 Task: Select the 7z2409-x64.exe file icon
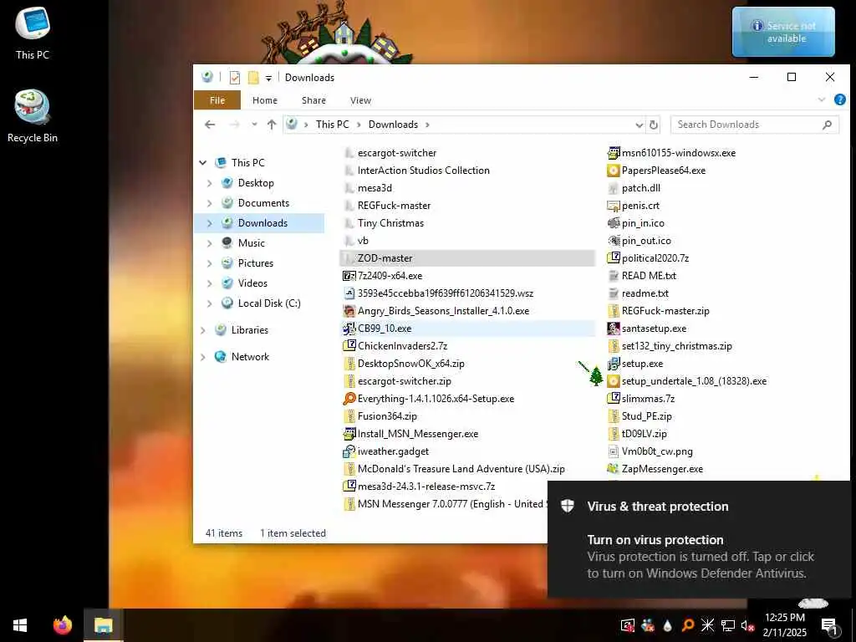pyautogui.click(x=349, y=276)
